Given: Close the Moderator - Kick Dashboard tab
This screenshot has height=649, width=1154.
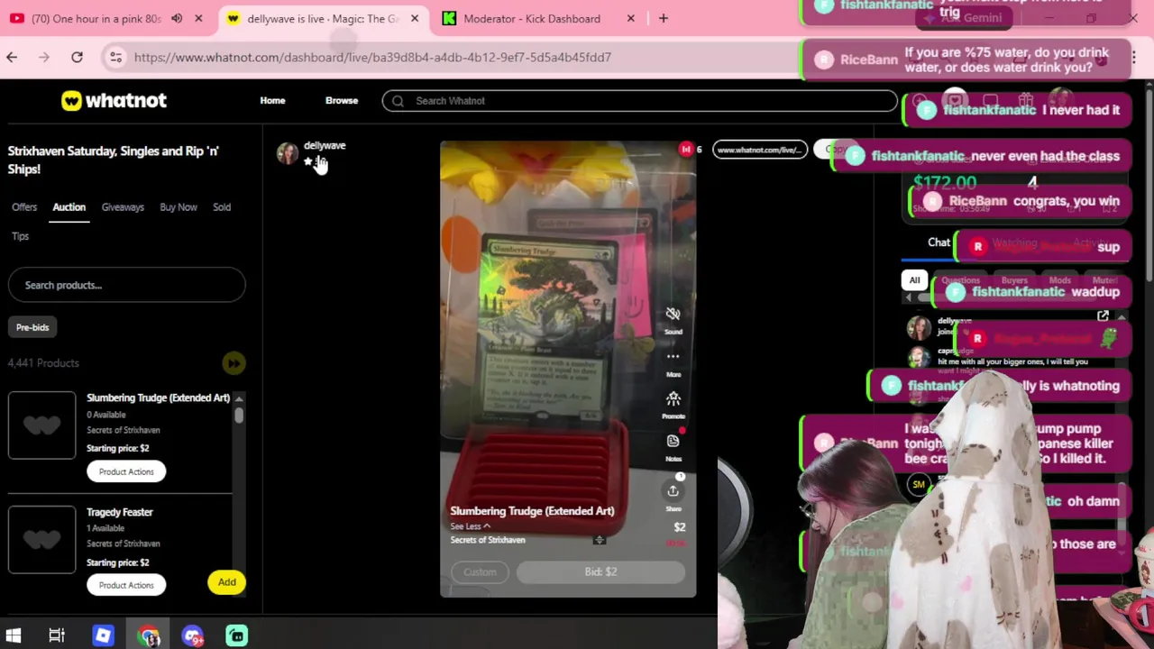Looking at the screenshot, I should click(631, 18).
